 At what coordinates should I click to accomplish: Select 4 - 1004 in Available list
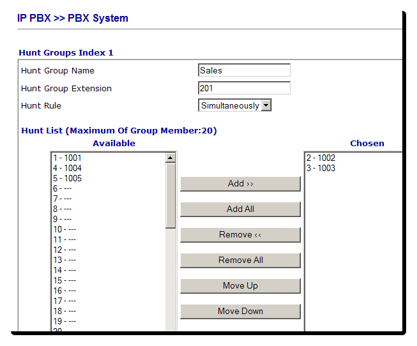coord(67,168)
